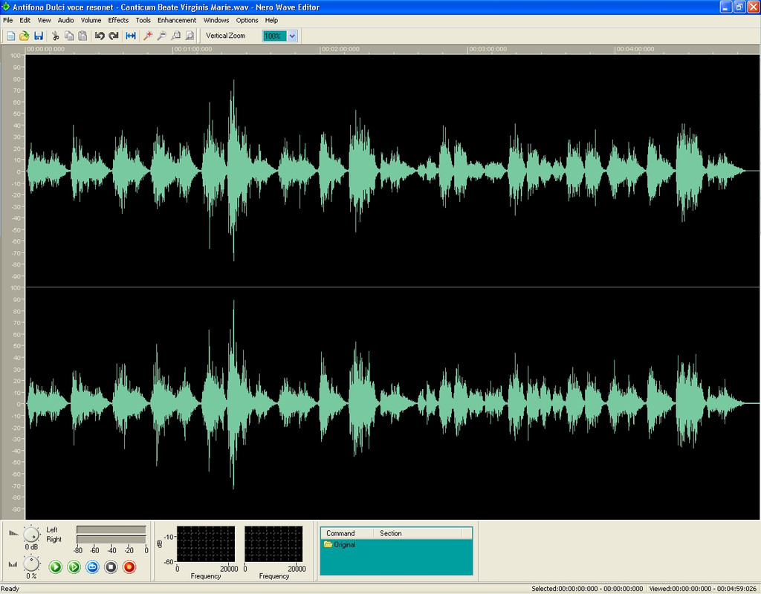Toggle loop playback with the blue loop button

(x=92, y=567)
